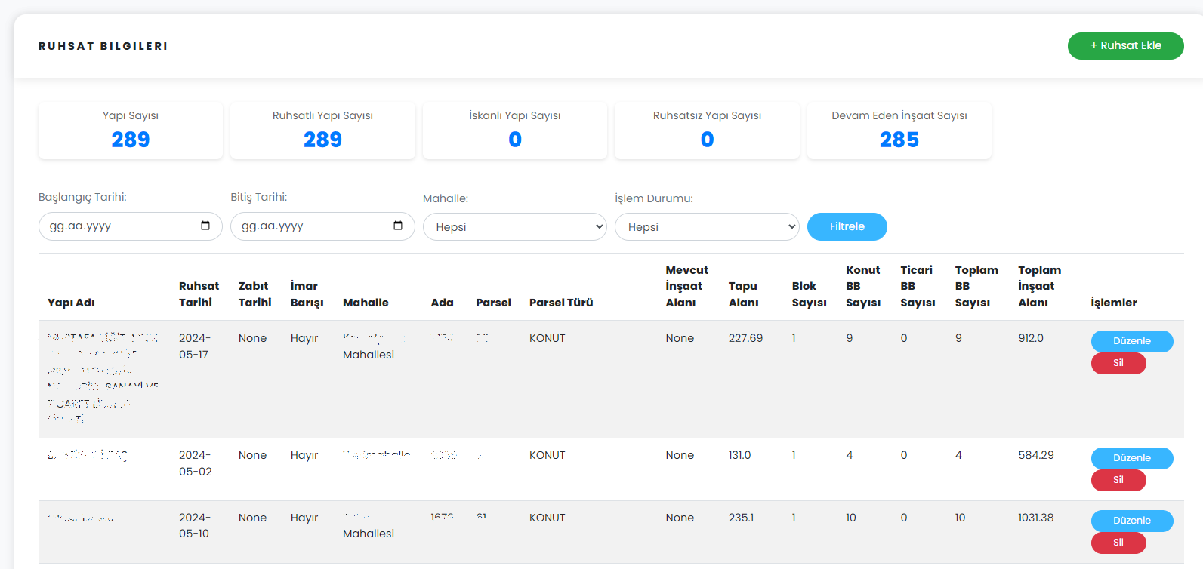Click the green Ruhsat Ekle button
This screenshot has height=569, width=1203.
click(1125, 45)
